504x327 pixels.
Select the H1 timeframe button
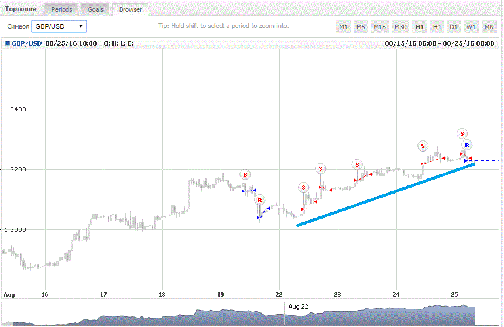[420, 27]
